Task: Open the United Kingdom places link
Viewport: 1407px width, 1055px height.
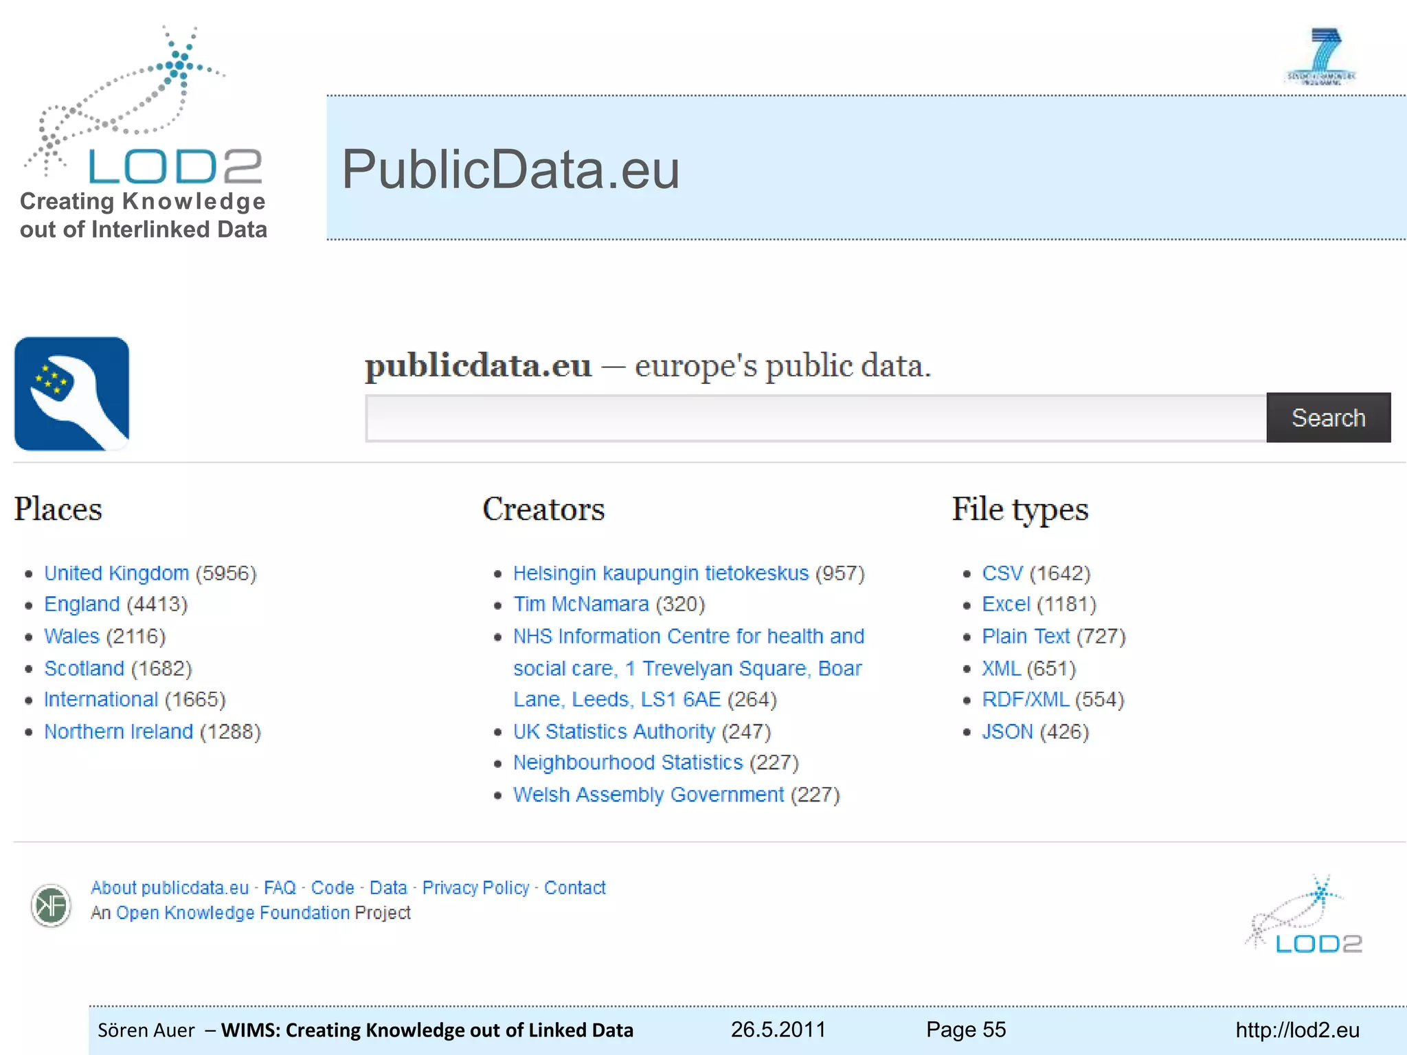Action: click(x=116, y=573)
